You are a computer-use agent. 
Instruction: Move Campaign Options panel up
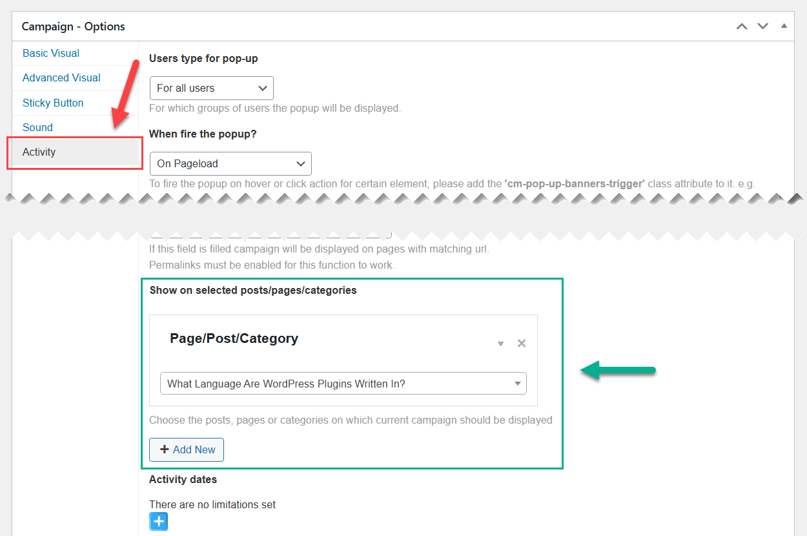742,26
